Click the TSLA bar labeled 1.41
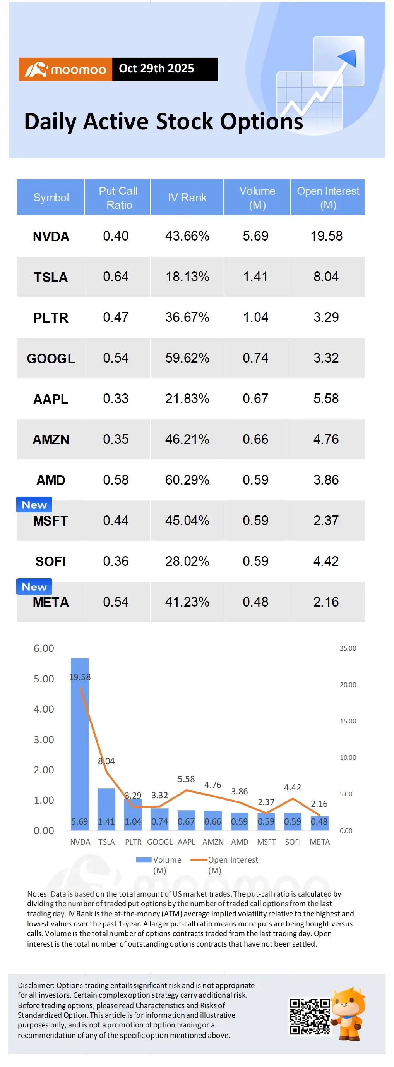This screenshot has width=394, height=1067. coord(106,809)
